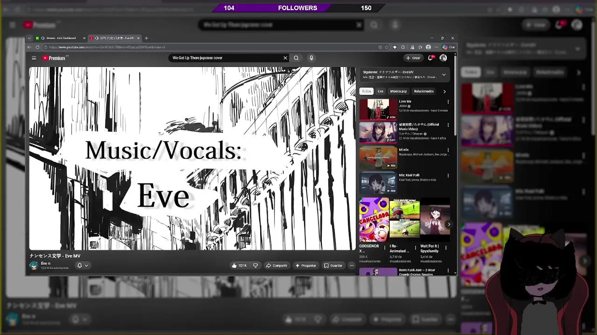Open the I Re-Animated short thumbnail

click(404, 220)
